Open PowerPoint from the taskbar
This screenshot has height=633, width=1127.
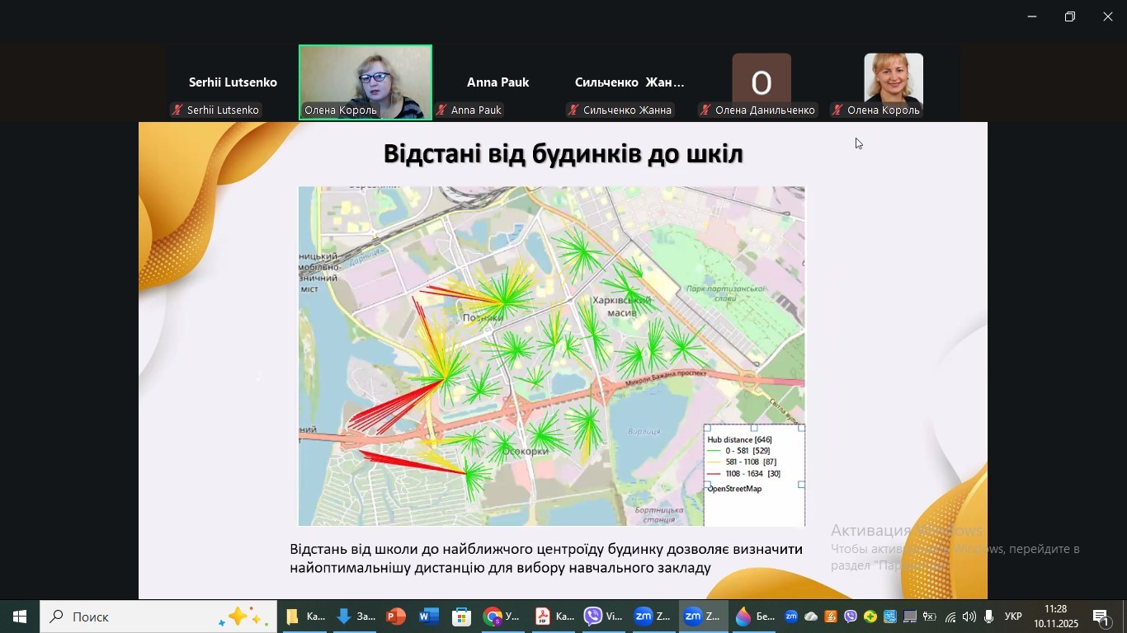tap(396, 617)
